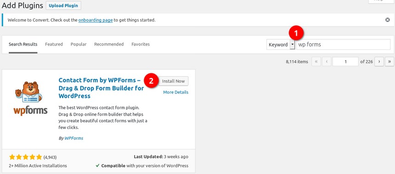Click the five-star rating of WPForms
The height and width of the screenshot is (174, 395).
click(25, 157)
